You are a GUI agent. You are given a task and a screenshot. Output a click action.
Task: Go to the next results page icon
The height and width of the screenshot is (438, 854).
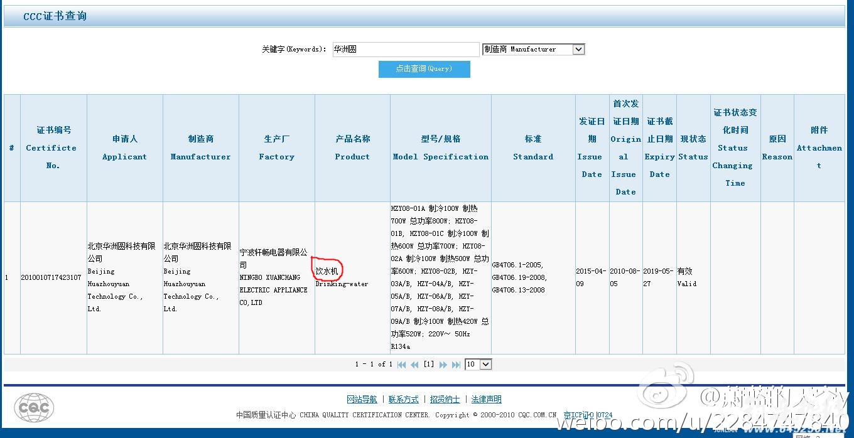click(443, 365)
